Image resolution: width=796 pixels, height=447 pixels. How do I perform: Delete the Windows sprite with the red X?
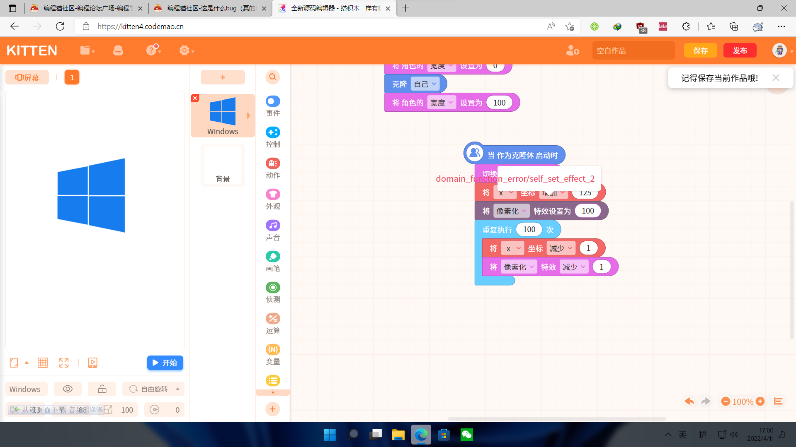pos(195,98)
